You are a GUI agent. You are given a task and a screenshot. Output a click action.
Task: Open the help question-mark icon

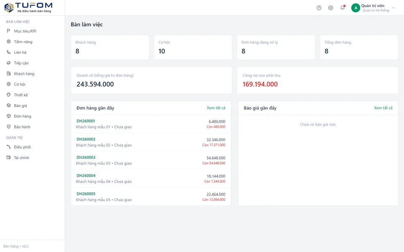click(319, 8)
